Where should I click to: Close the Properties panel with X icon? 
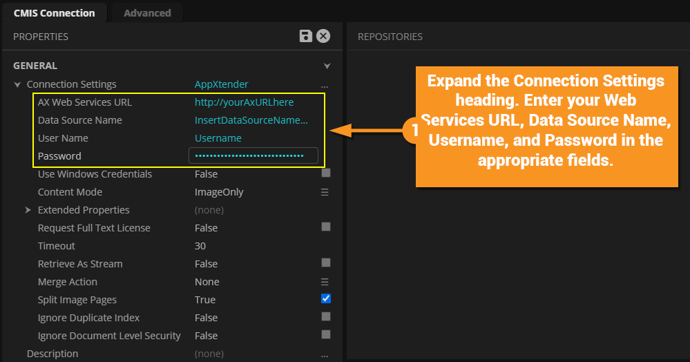pos(323,36)
